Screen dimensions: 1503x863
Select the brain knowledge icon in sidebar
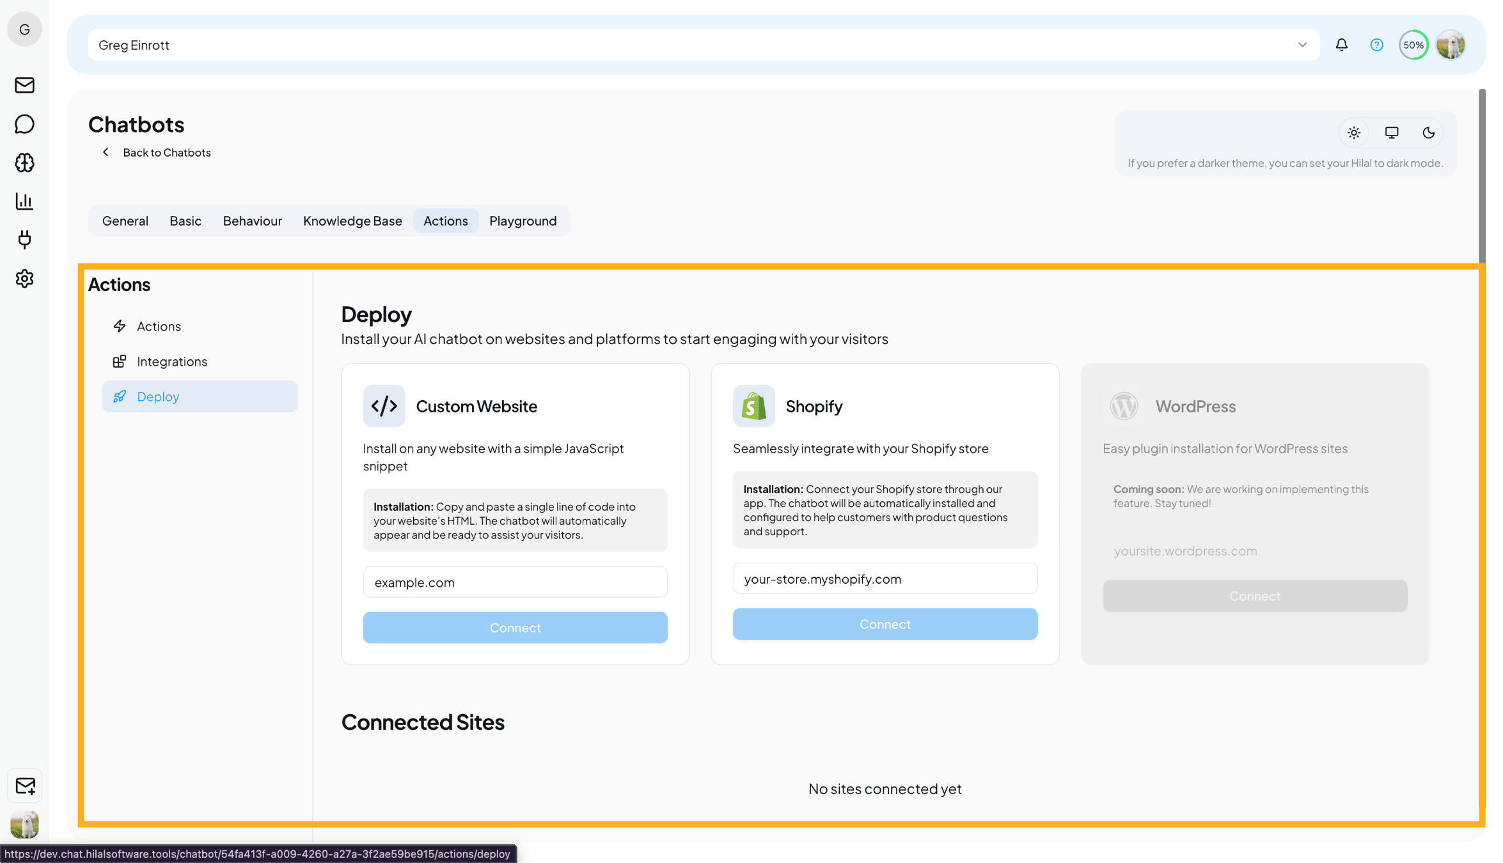(x=24, y=163)
